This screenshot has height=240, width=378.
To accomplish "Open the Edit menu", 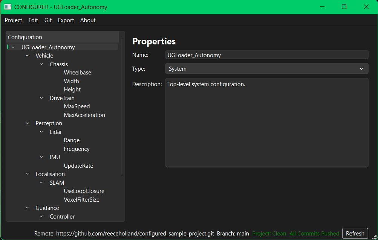I will (x=33, y=20).
